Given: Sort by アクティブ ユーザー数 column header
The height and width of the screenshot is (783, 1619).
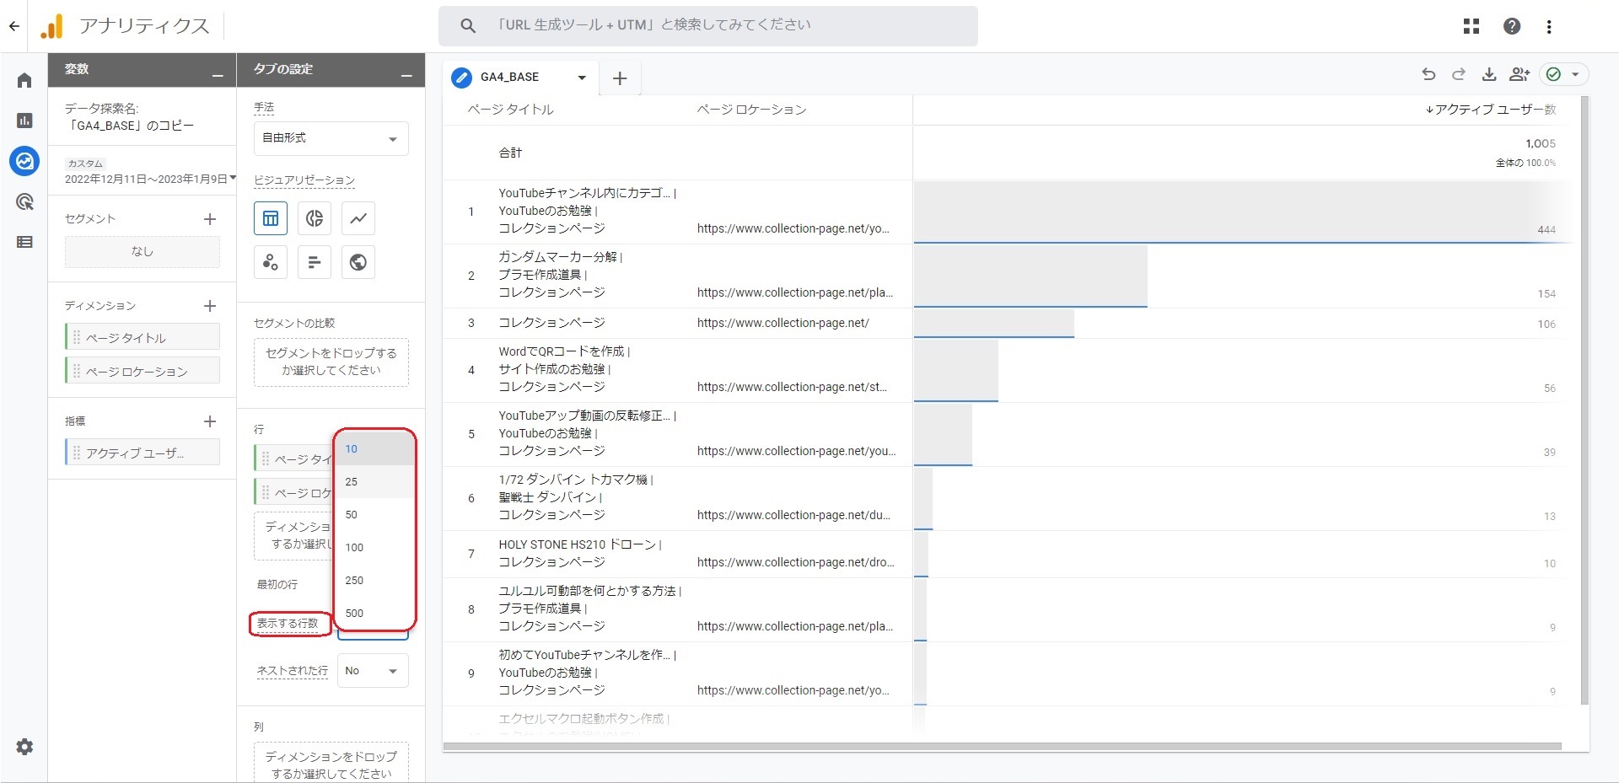Looking at the screenshot, I should (1491, 110).
